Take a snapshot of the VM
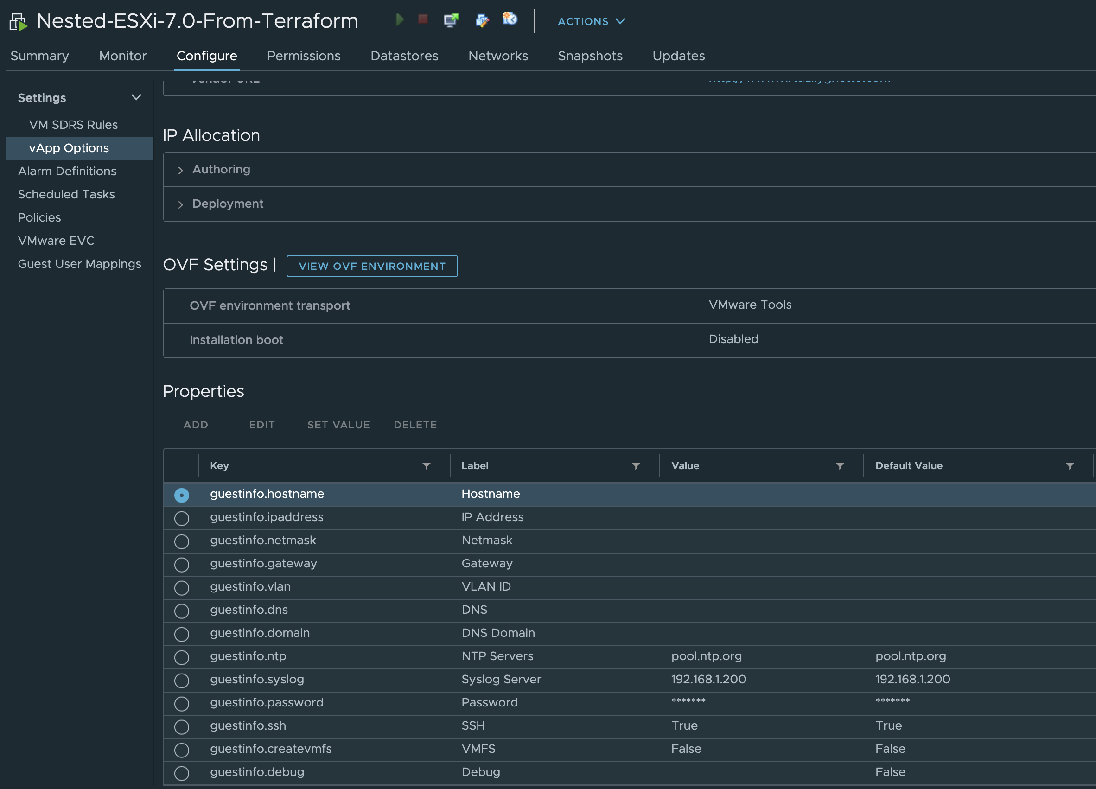Viewport: 1096px width, 789px height. point(510,20)
